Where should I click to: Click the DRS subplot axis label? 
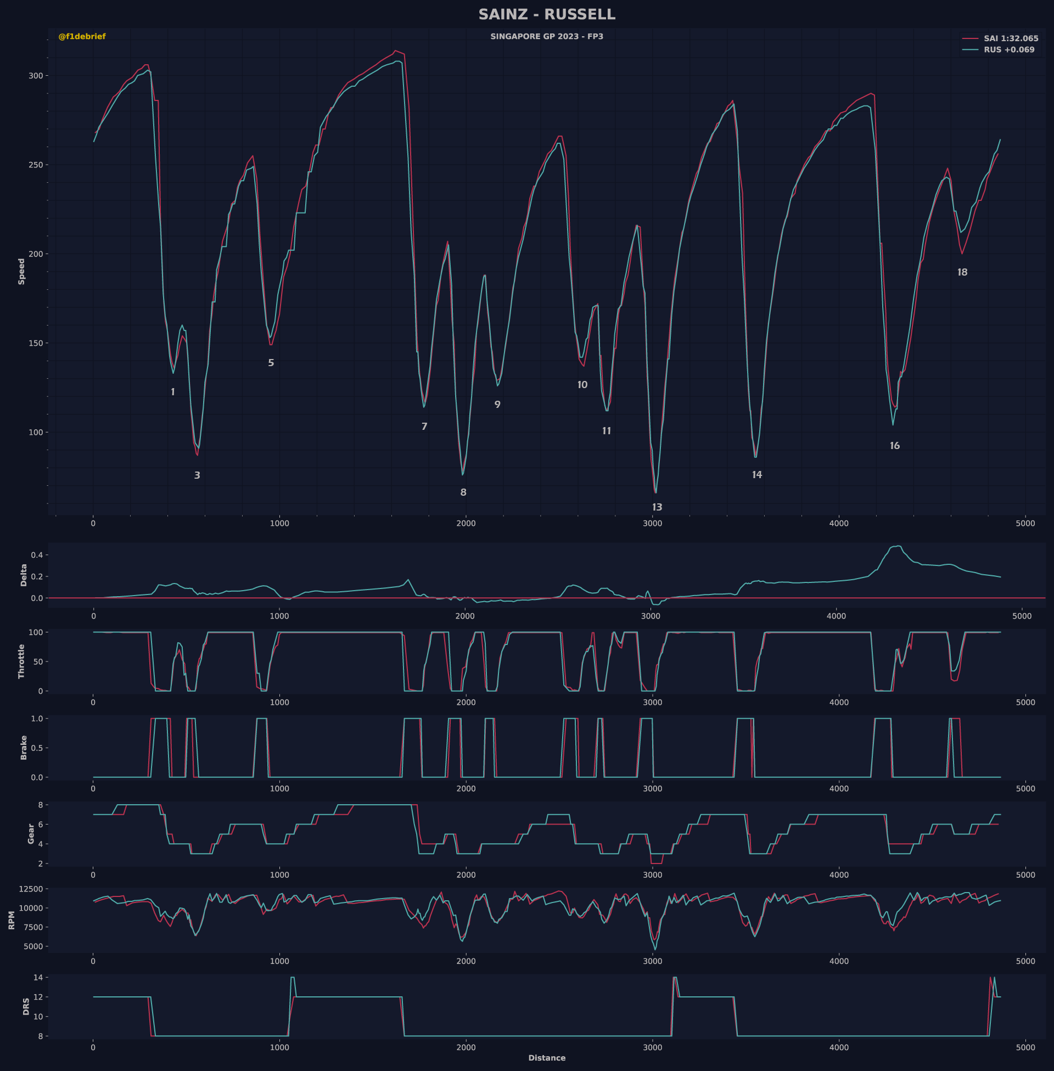point(26,1006)
